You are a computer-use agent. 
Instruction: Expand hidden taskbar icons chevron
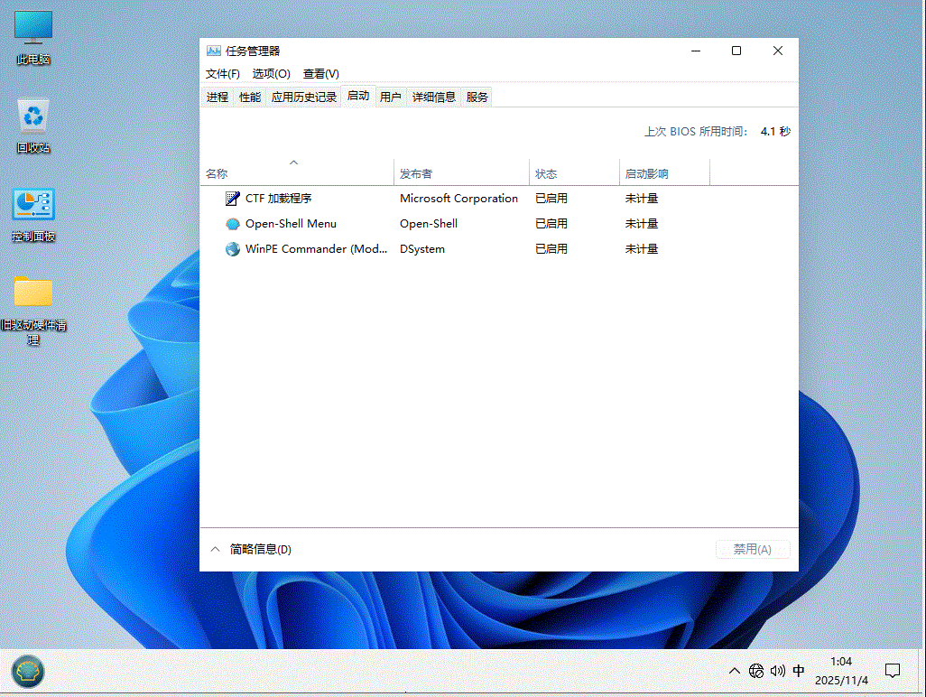[x=734, y=671]
